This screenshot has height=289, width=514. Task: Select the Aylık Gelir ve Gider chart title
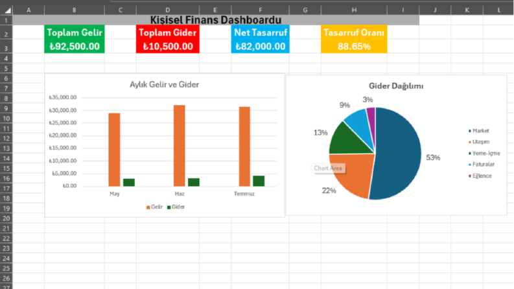coord(164,84)
